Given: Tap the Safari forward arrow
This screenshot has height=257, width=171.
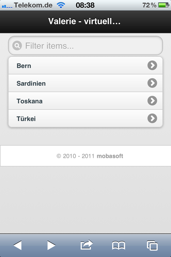Looking at the screenshot, I should [x=51, y=245].
